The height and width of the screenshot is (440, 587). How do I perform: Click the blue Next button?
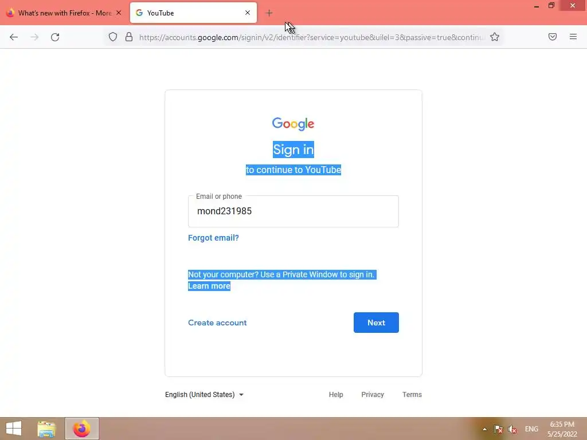point(376,323)
